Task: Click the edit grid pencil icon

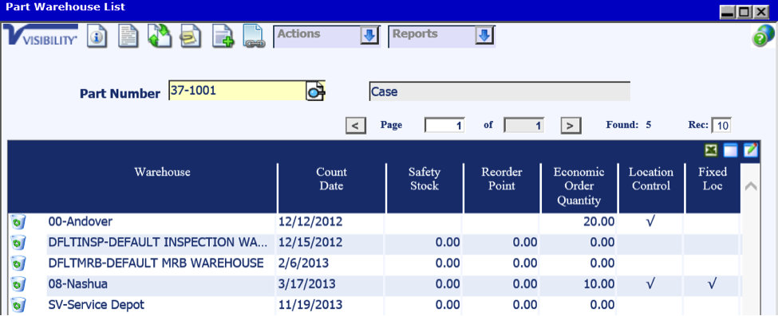Action: (x=750, y=150)
